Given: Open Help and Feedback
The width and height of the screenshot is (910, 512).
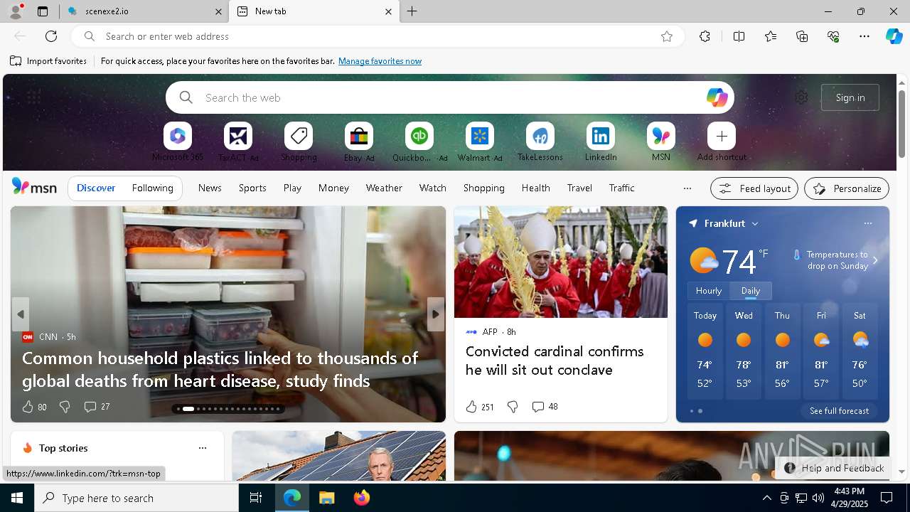Looking at the screenshot, I should click(834, 468).
